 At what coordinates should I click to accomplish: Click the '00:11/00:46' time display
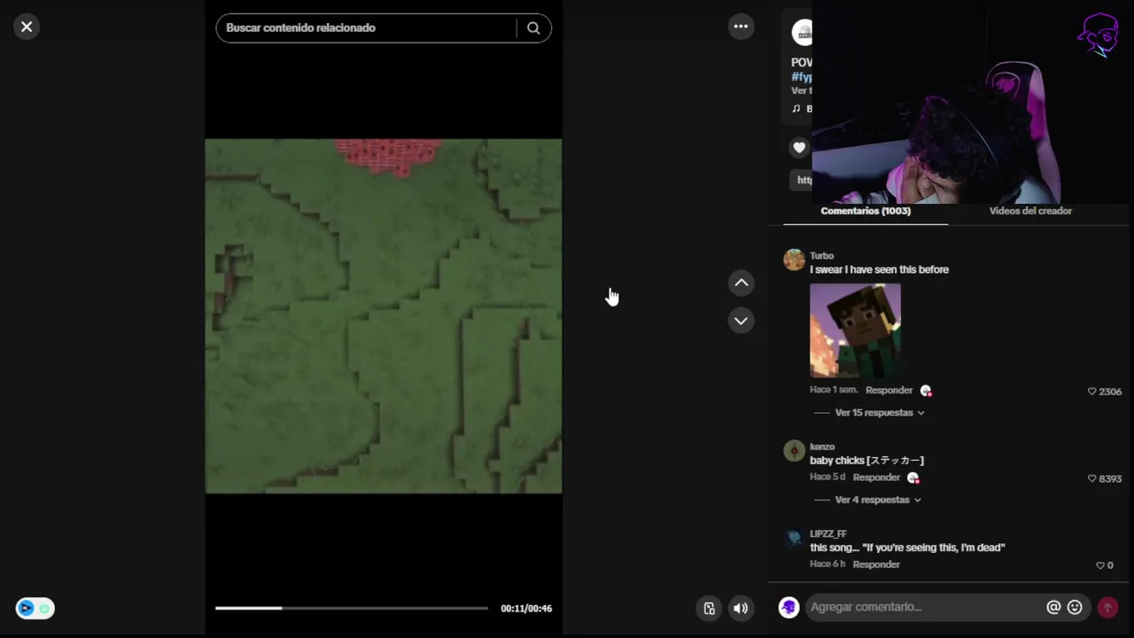[526, 609]
